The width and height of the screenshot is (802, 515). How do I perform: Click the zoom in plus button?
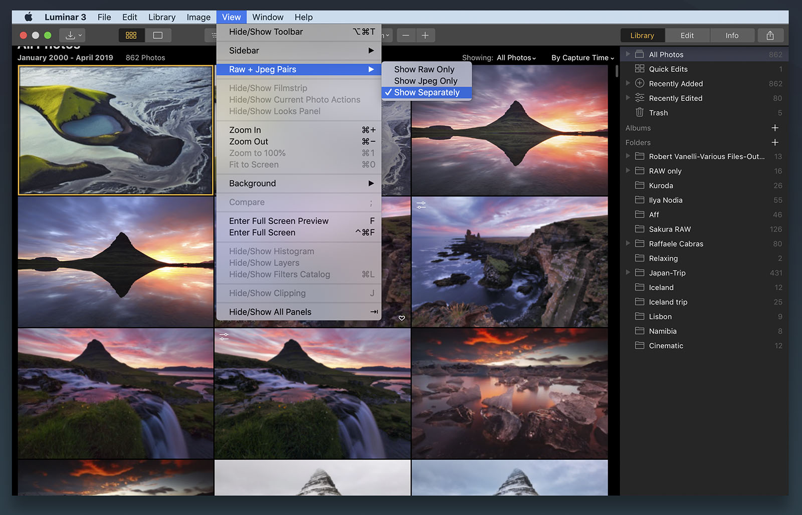tap(425, 35)
